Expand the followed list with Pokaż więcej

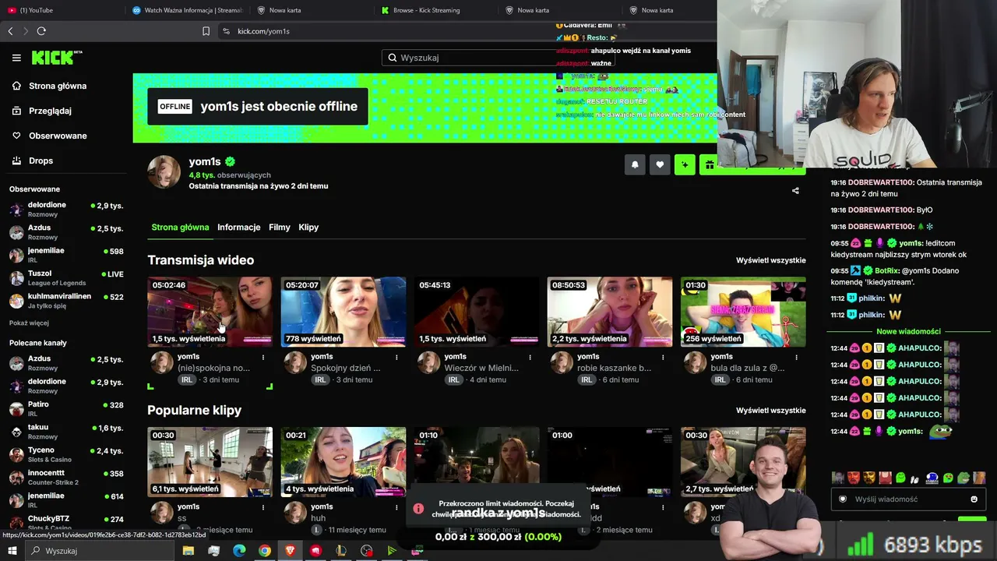pos(29,323)
